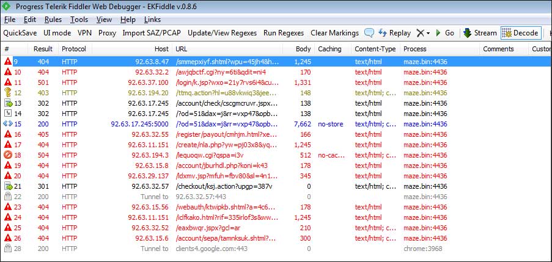Open the View menu
Screen dimensions: 552x262
tap(104, 20)
